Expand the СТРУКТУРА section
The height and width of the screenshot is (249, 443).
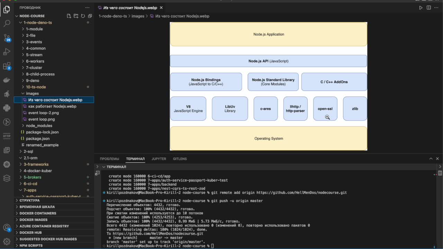click(x=54, y=200)
